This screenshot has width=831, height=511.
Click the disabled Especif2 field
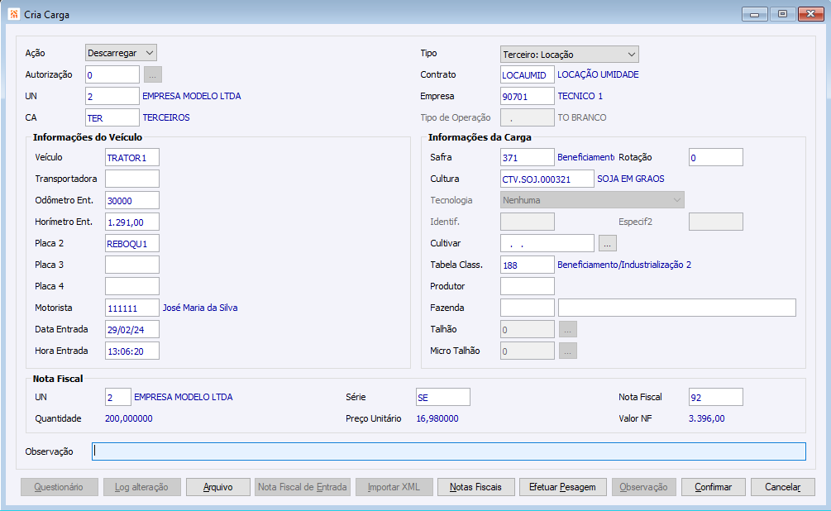pyautogui.click(x=716, y=222)
